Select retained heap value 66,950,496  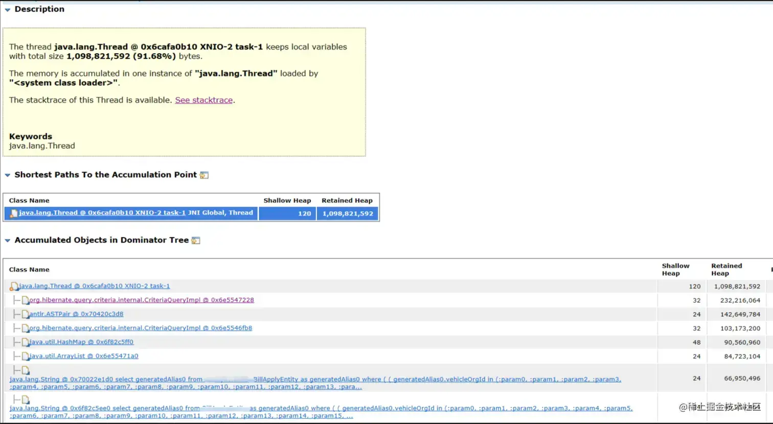click(742, 379)
